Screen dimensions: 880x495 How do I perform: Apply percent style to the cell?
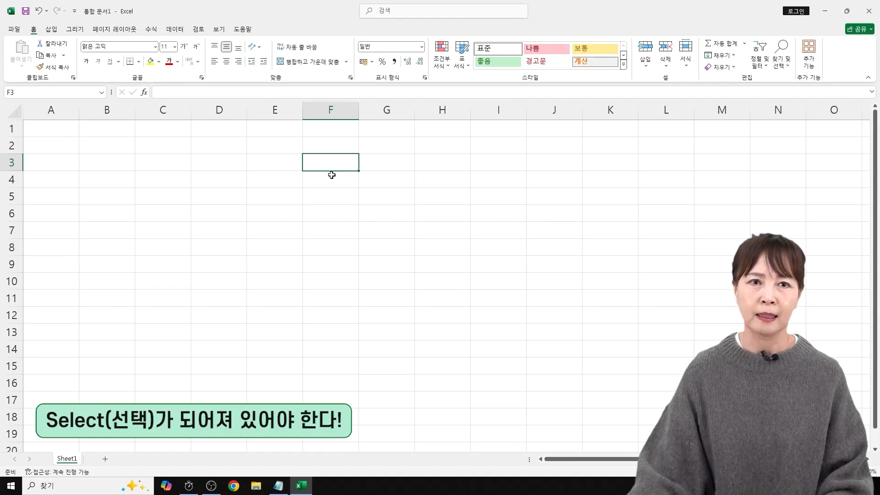coord(382,61)
